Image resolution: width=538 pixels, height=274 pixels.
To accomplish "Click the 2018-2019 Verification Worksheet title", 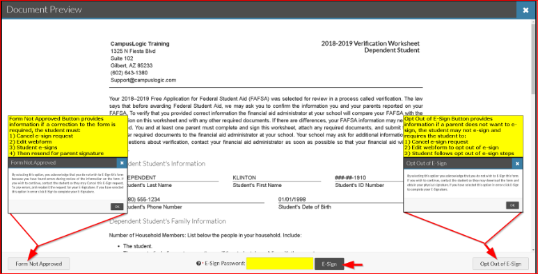I will click(x=370, y=44).
